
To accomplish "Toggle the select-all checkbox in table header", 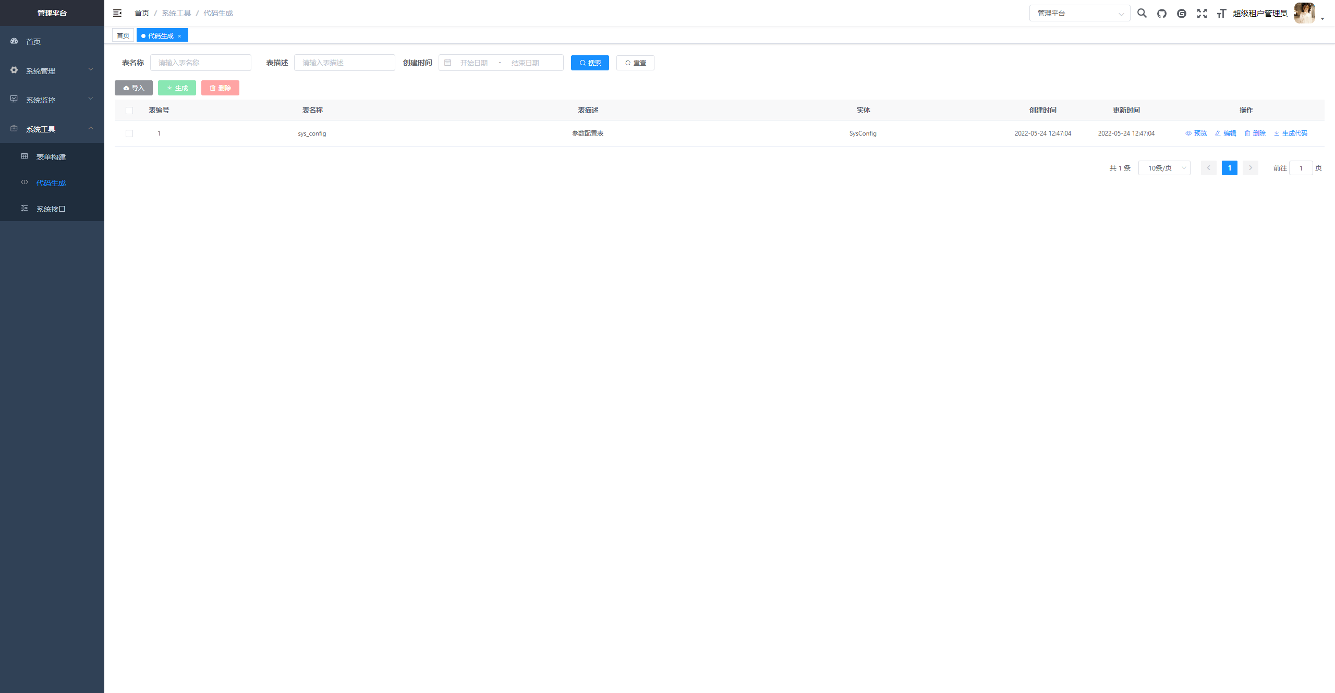I will point(129,110).
